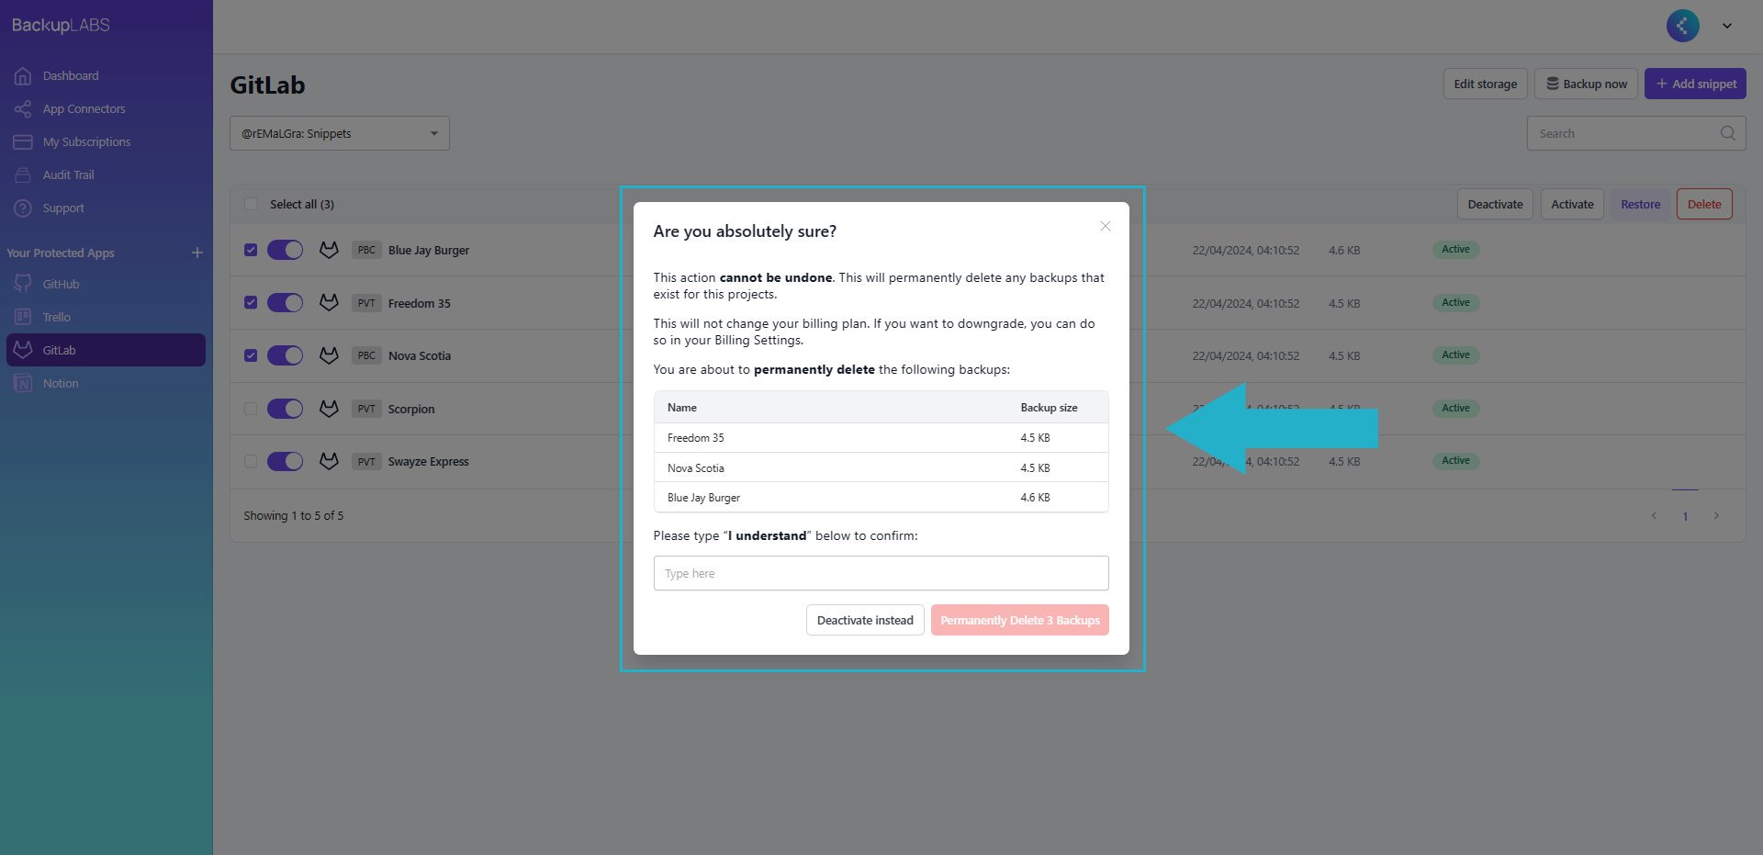Uncheck the Freedom 35 checkbox

click(251, 302)
